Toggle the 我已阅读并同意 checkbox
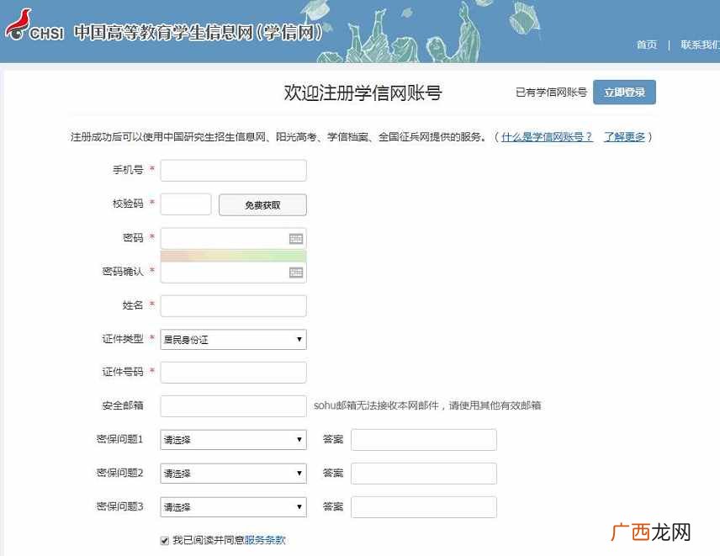Image resolution: width=720 pixels, height=556 pixels. [165, 540]
